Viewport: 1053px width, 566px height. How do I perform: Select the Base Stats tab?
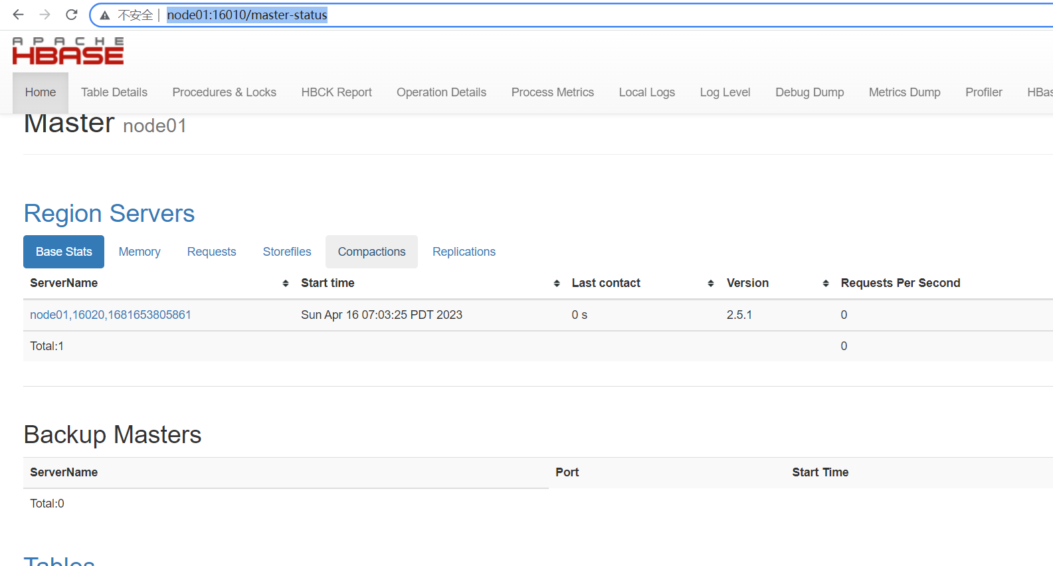[64, 252]
